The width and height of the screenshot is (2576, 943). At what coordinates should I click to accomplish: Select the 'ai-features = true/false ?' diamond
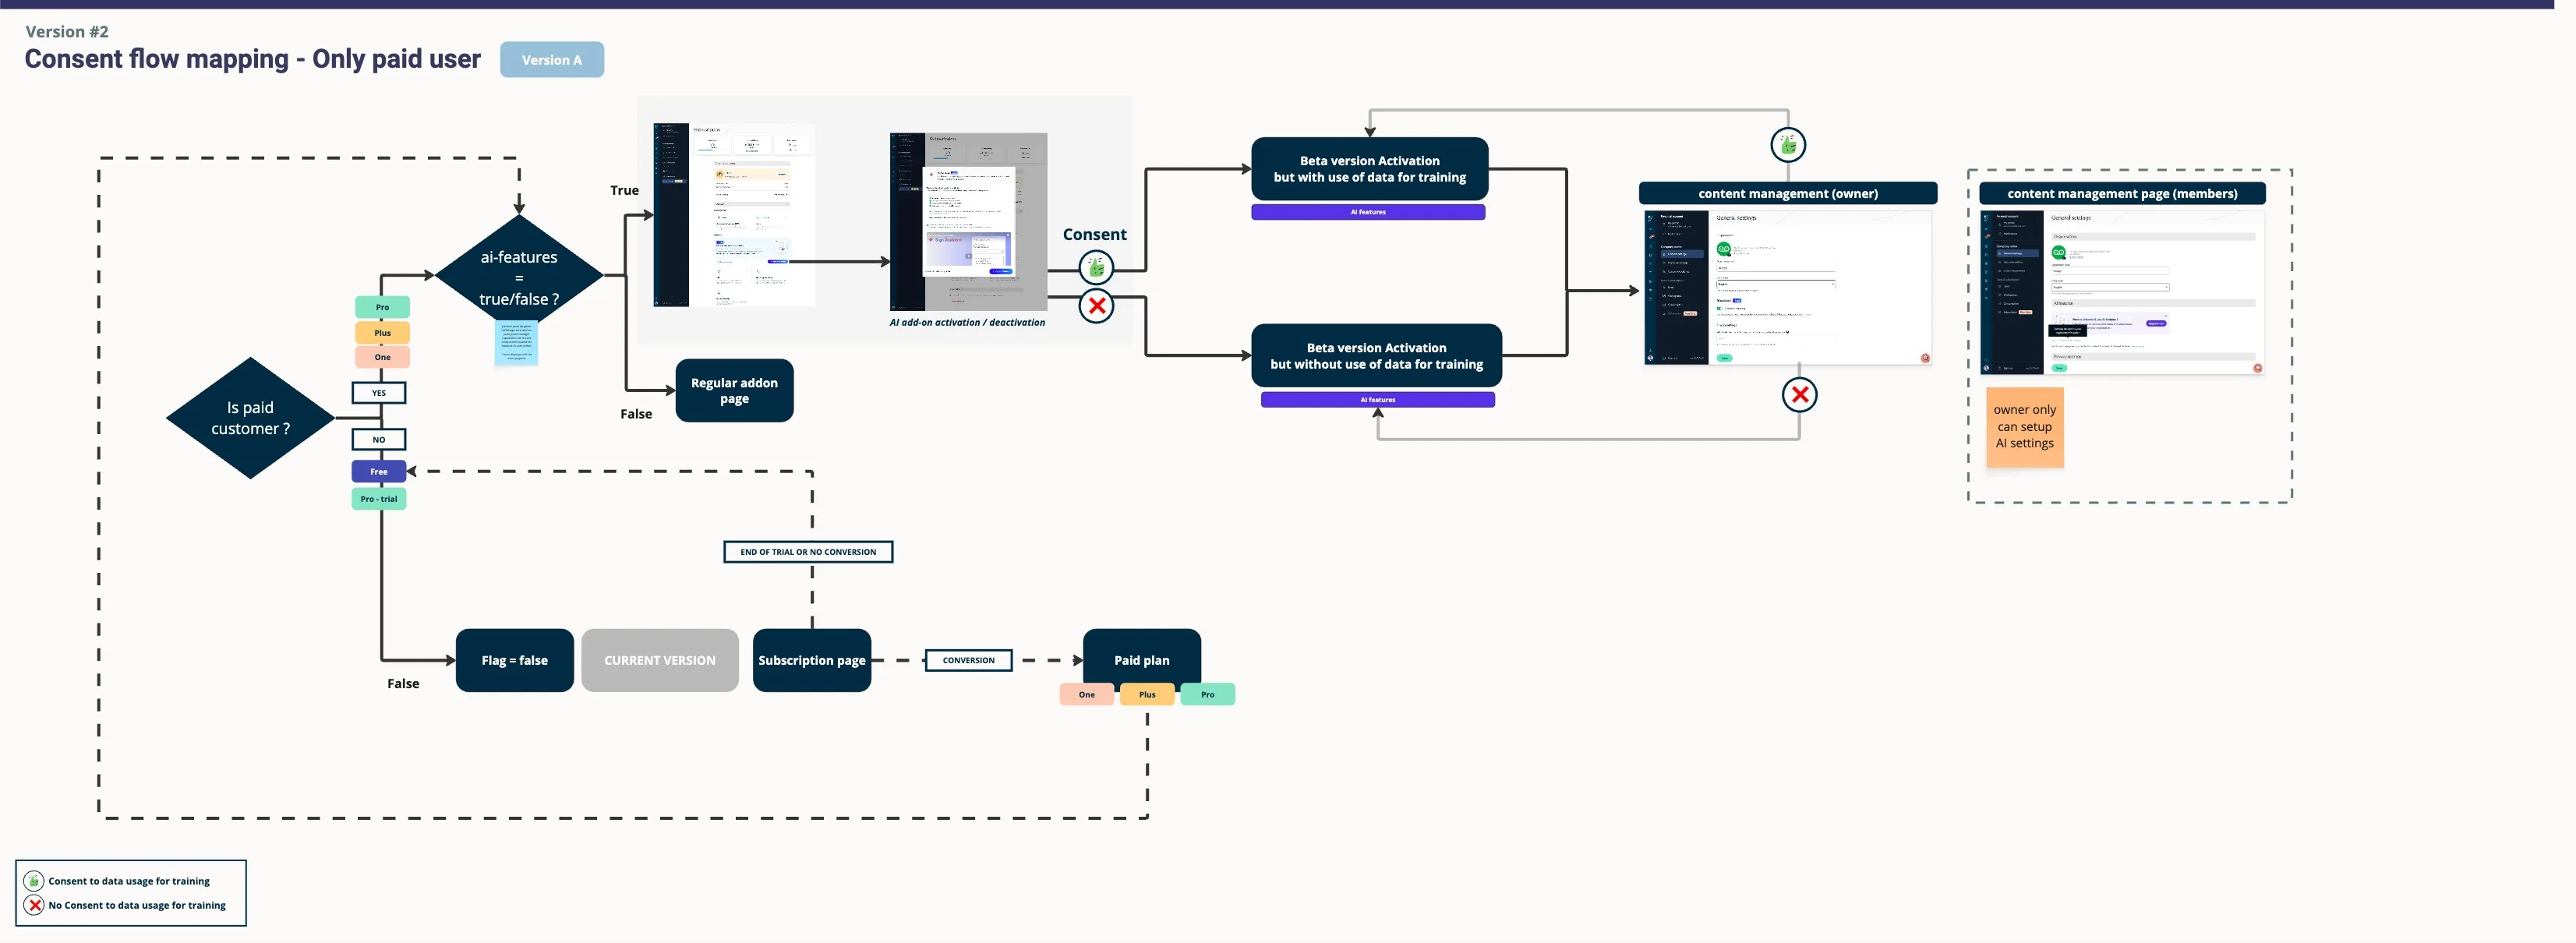pos(519,275)
